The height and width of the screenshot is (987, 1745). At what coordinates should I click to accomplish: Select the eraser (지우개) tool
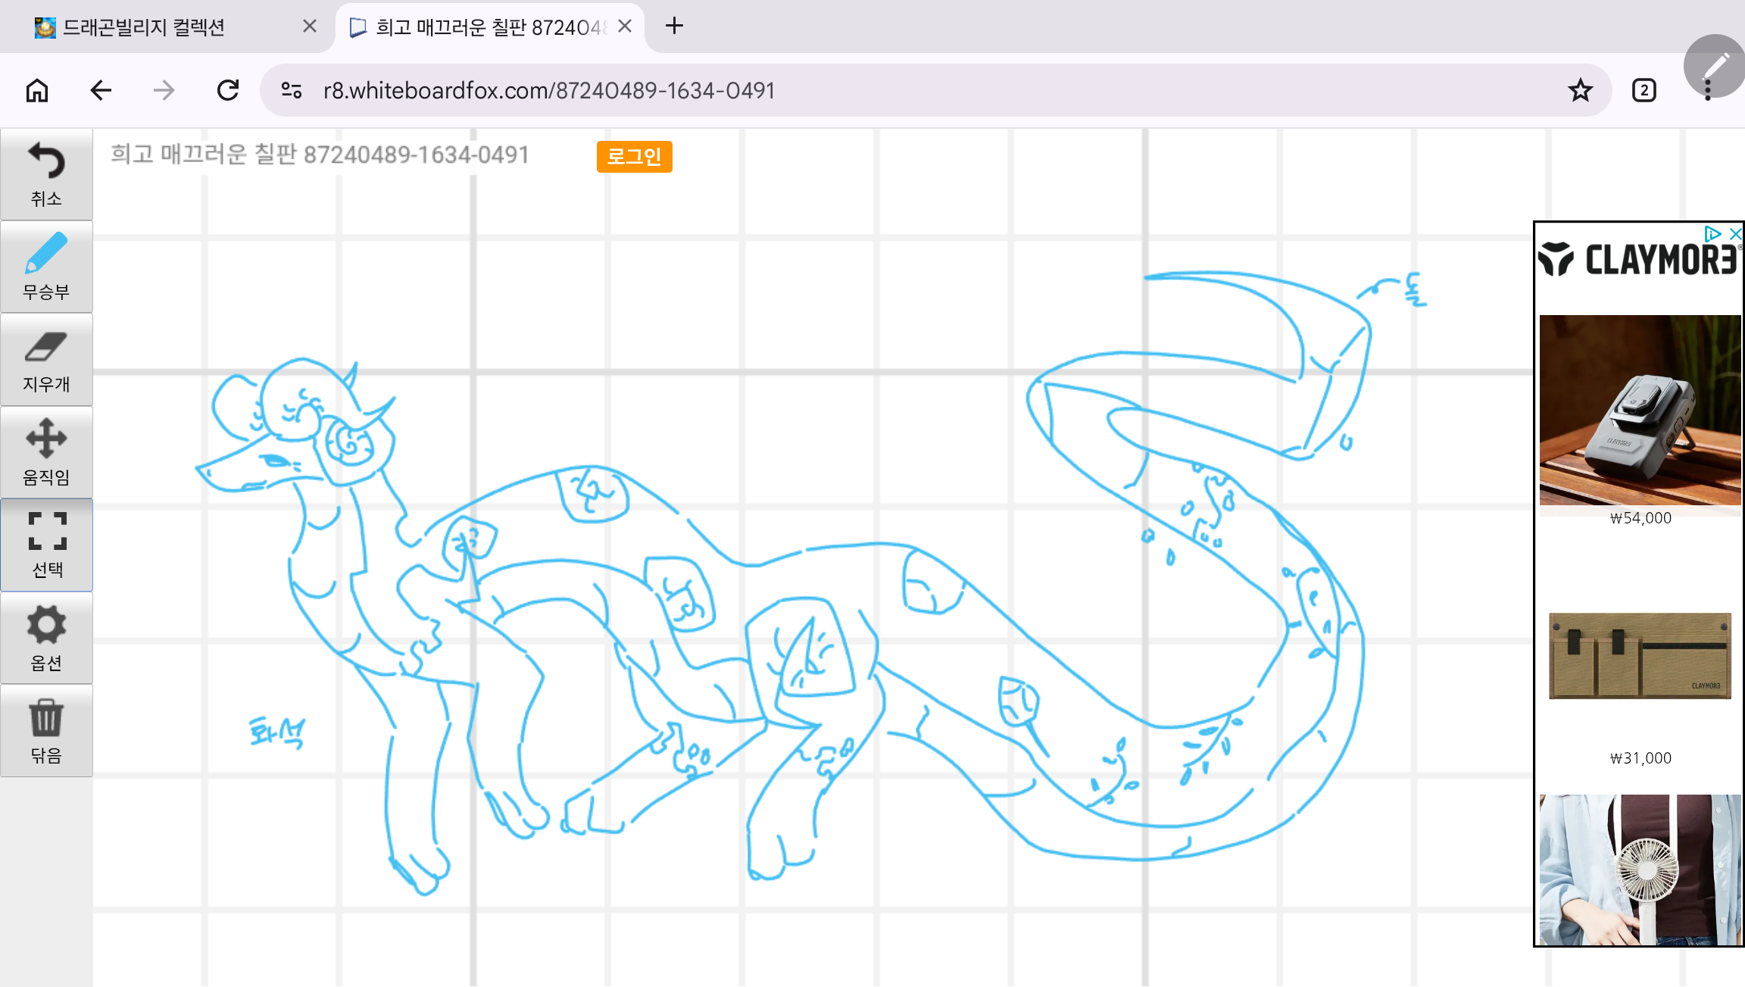pyautogui.click(x=46, y=361)
